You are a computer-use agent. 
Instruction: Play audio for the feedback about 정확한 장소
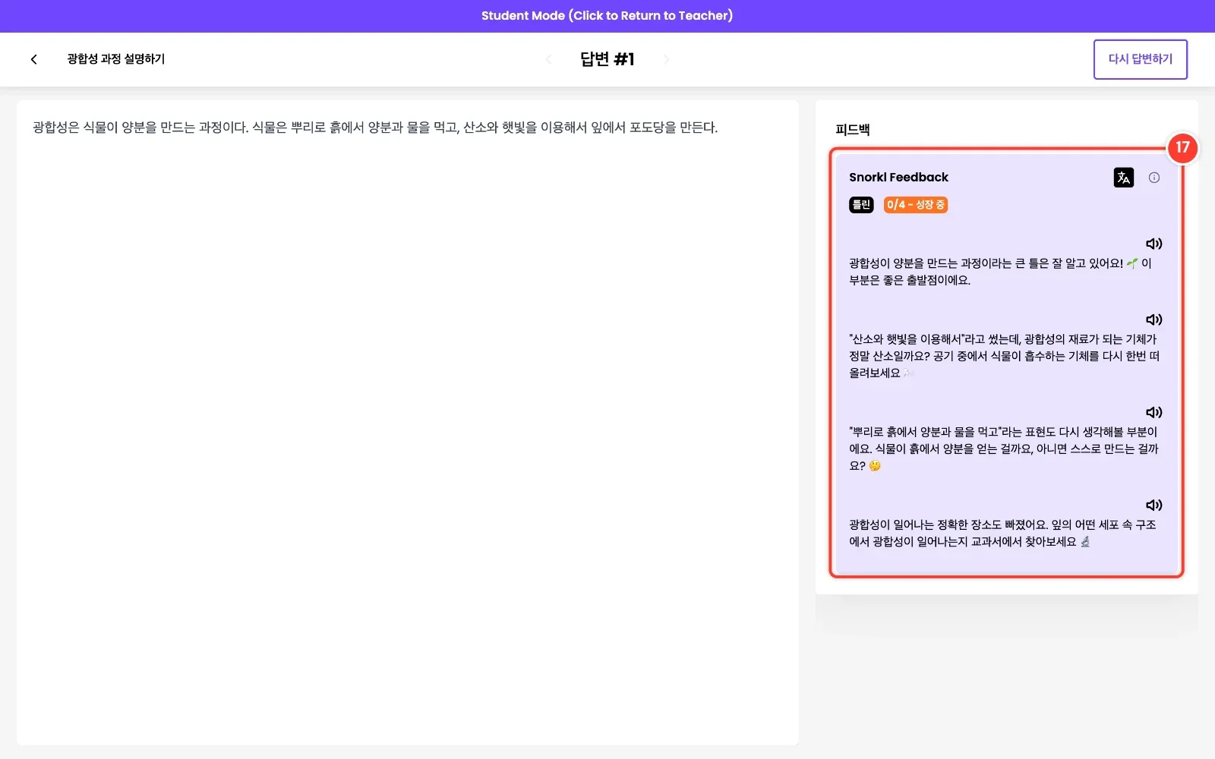pos(1154,505)
